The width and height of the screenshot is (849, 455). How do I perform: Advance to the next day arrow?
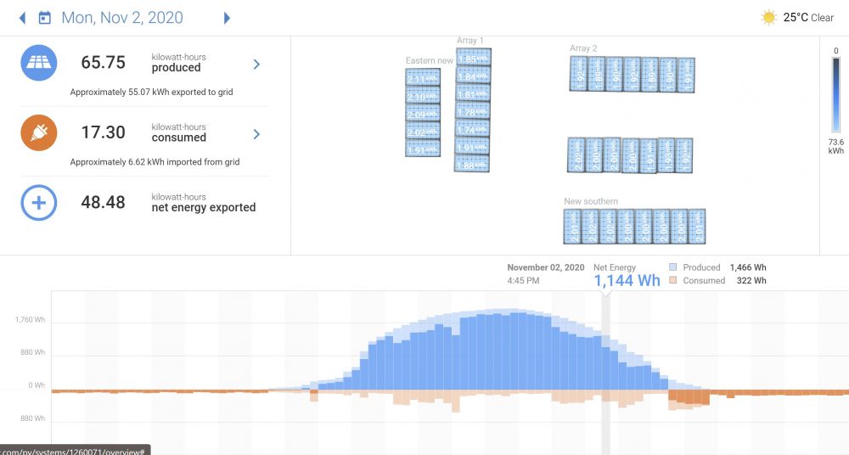point(227,18)
